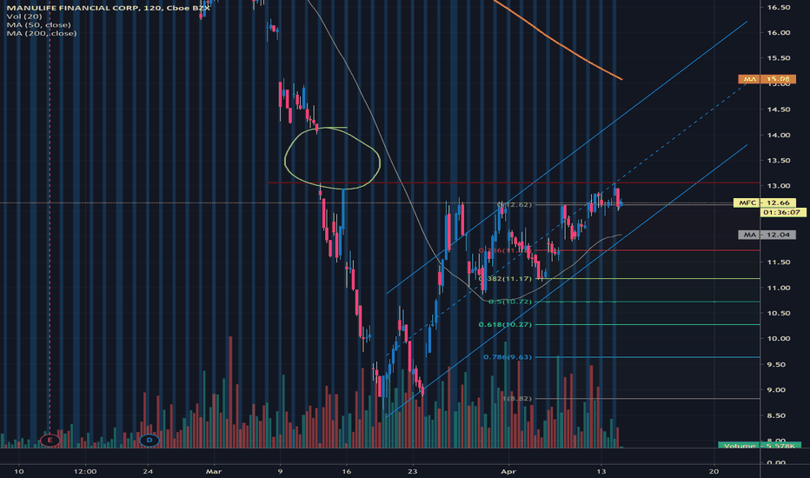Click the '20' date on time axis

tap(714, 471)
